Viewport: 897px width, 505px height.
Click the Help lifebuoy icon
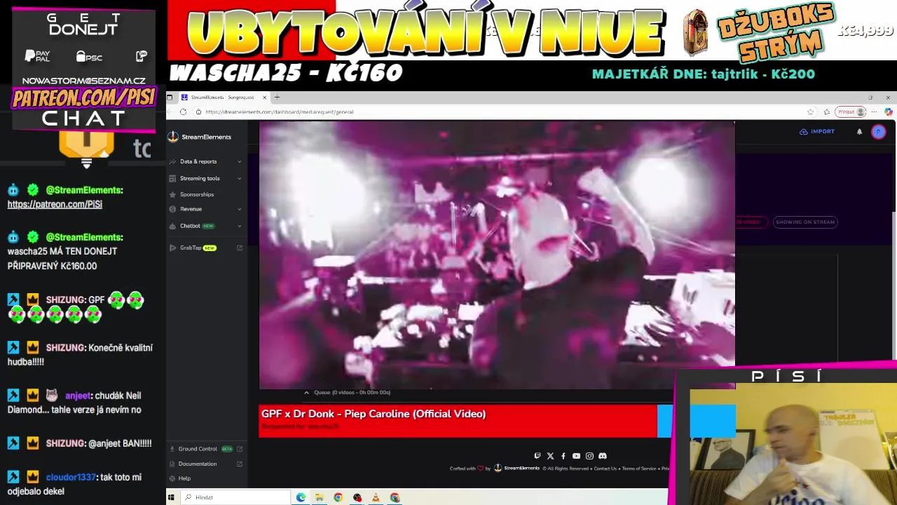tap(172, 478)
